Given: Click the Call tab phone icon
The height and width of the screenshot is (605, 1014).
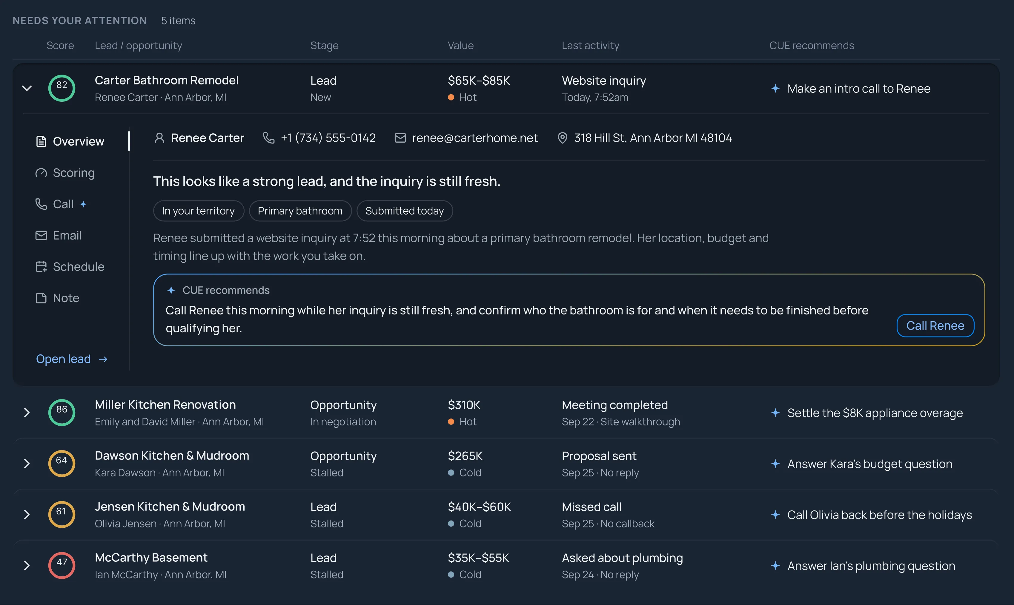Looking at the screenshot, I should click(x=41, y=204).
